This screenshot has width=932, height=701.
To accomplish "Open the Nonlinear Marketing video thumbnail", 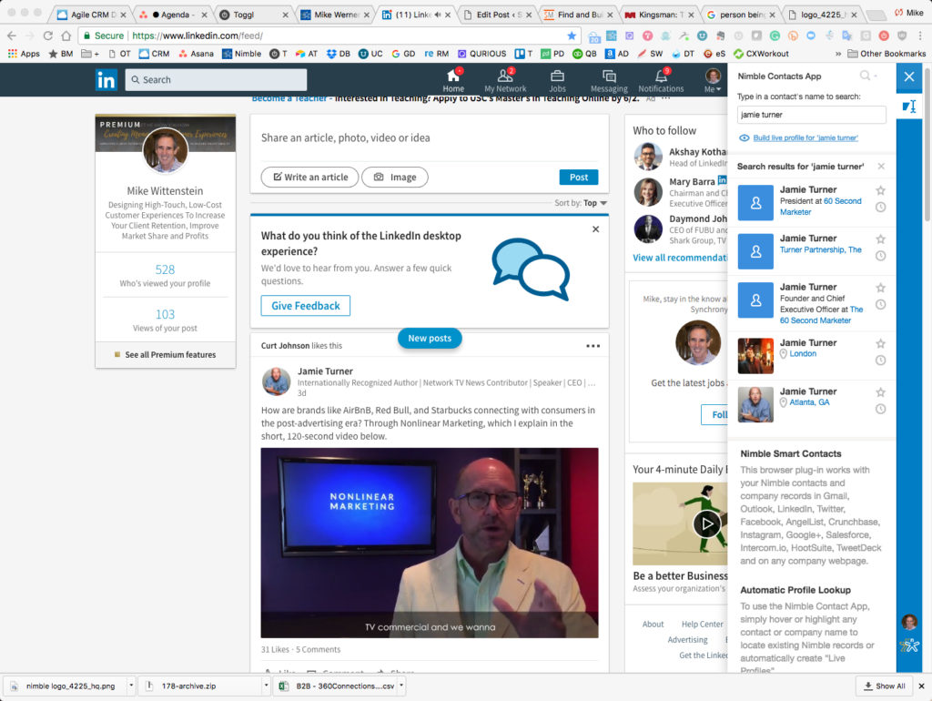I will [x=430, y=543].
